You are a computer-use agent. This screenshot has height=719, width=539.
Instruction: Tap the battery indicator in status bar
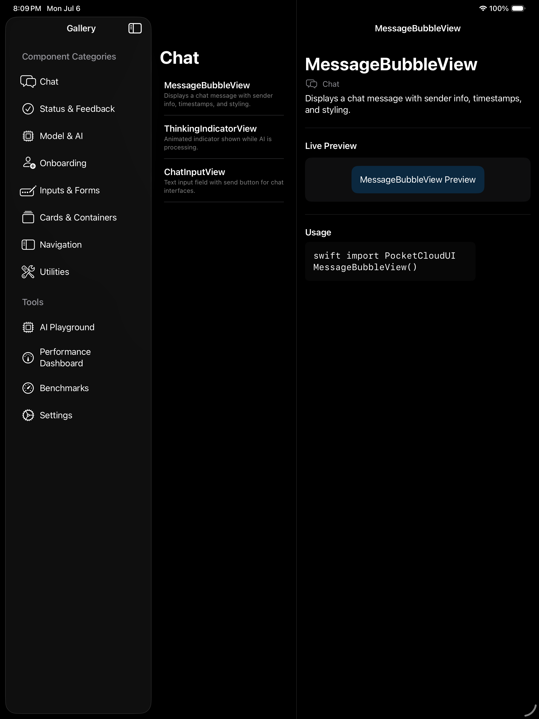click(518, 8)
